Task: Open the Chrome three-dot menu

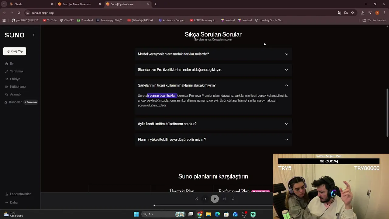Action: coord(385,13)
